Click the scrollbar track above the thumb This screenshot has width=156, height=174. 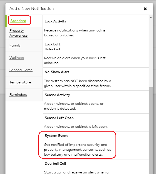click(x=151, y=53)
